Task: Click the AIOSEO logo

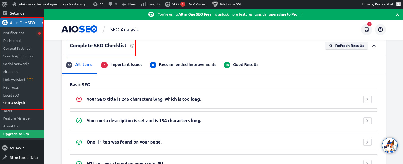Action: coord(79,29)
